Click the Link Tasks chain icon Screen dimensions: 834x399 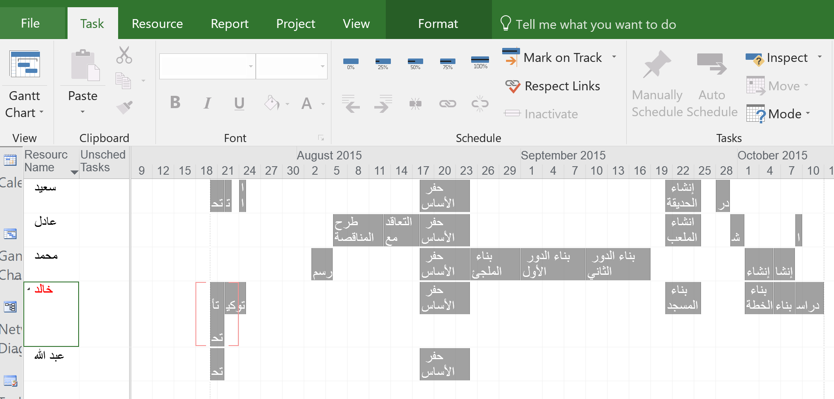click(x=447, y=103)
